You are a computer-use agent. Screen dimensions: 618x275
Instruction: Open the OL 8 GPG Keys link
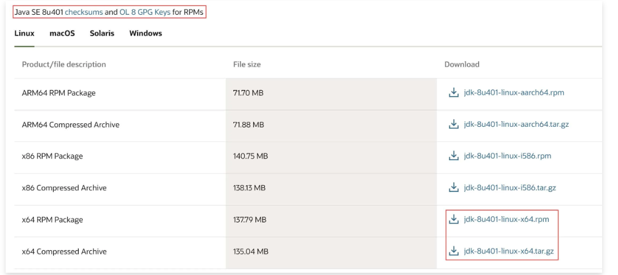[145, 12]
